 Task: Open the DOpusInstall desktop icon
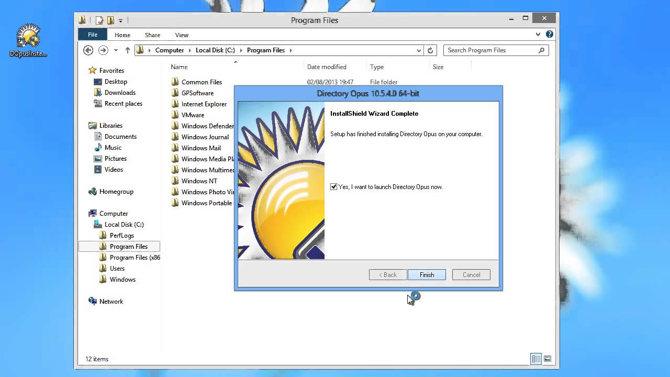tap(28, 40)
